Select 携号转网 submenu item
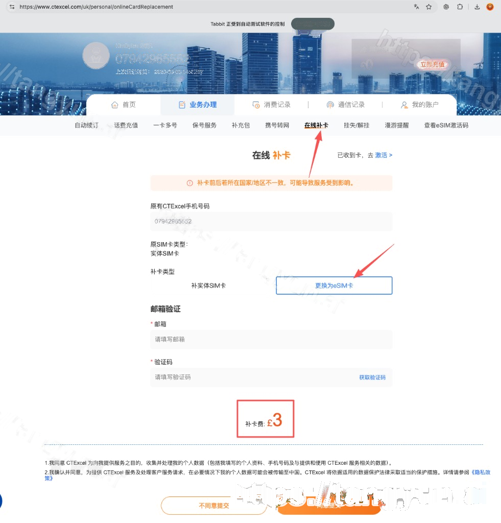The image size is (501, 523). click(277, 125)
